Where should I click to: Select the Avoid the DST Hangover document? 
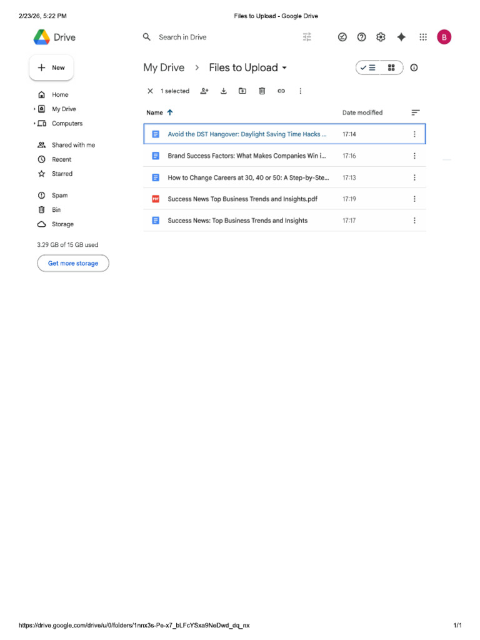pyautogui.click(x=284, y=134)
